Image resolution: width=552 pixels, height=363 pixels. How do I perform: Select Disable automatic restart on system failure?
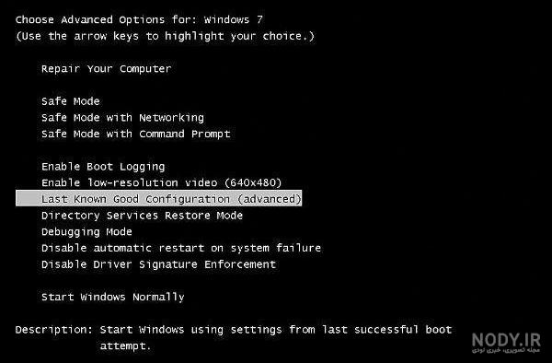181,248
